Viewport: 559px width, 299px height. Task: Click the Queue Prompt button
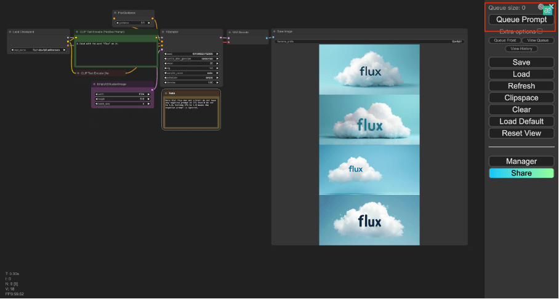521,19
